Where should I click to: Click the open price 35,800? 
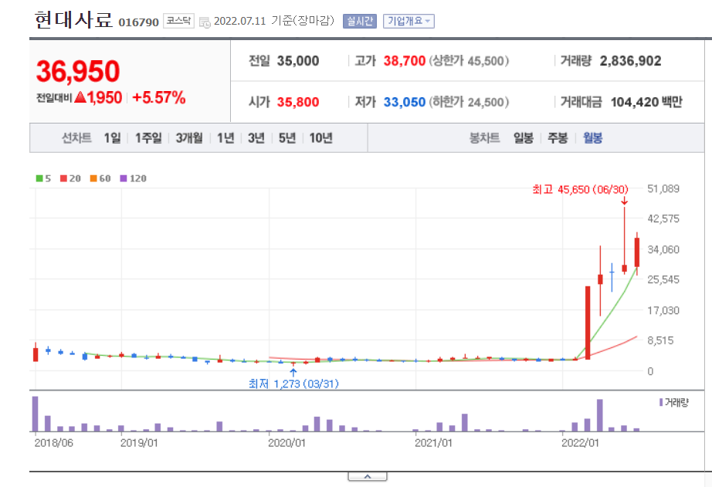[x=298, y=102]
